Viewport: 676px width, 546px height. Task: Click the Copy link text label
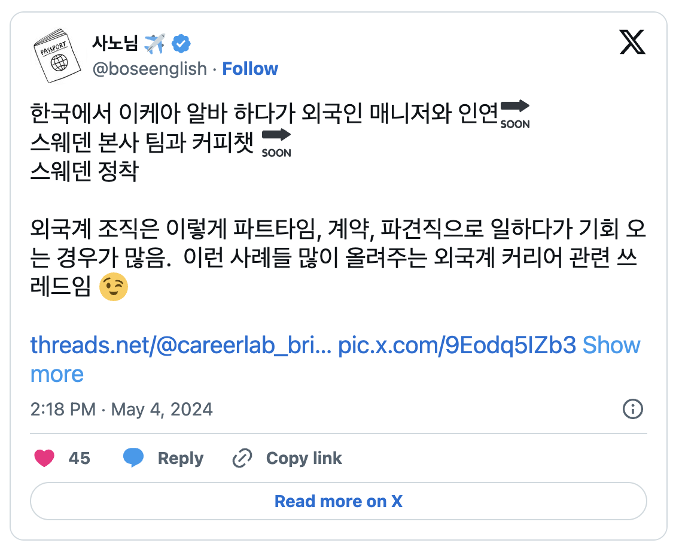tap(303, 457)
